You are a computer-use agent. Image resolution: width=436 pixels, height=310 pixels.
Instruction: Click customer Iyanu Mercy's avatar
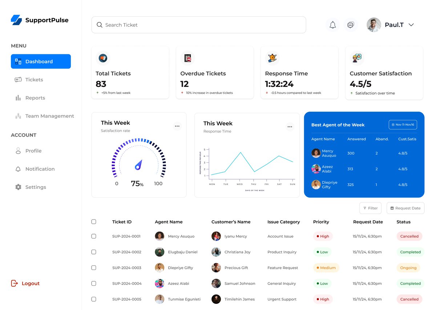coord(216,236)
